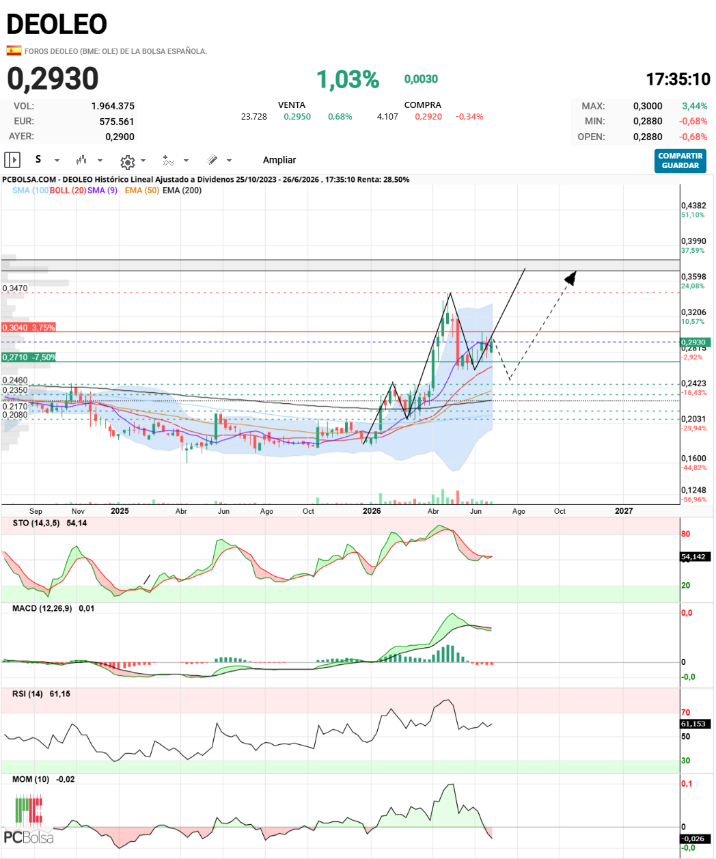This screenshot has width=716, height=859.
Task: Open the Foros Deoleo link
Action: (115, 51)
